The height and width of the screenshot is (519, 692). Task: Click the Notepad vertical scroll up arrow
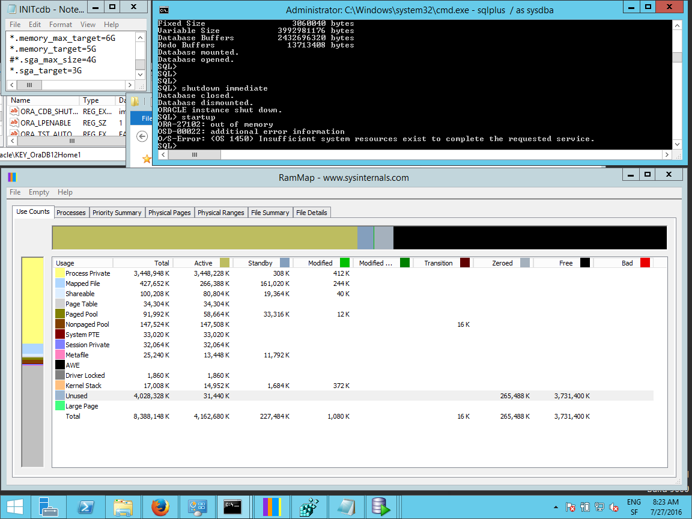pos(141,37)
